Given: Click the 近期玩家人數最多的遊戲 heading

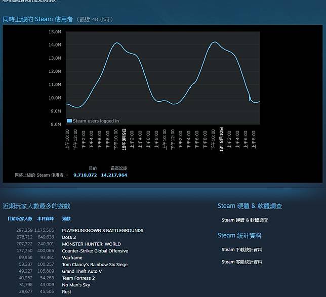Looking at the screenshot, I should pos(36,206).
